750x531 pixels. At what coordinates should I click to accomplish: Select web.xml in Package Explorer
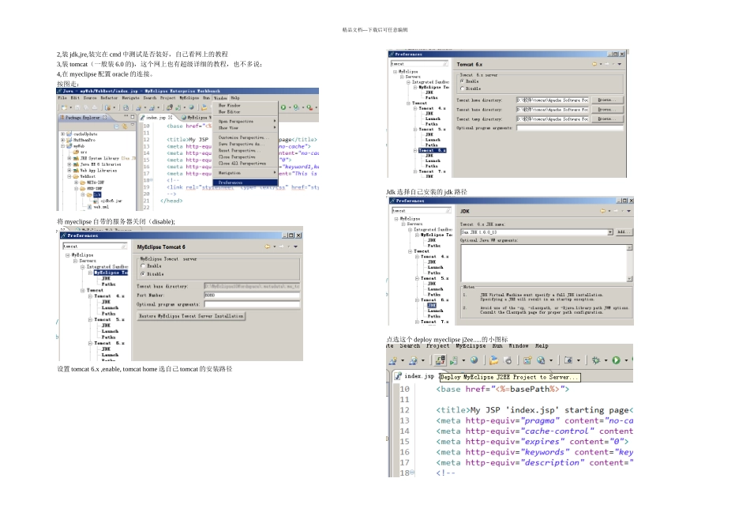point(101,207)
